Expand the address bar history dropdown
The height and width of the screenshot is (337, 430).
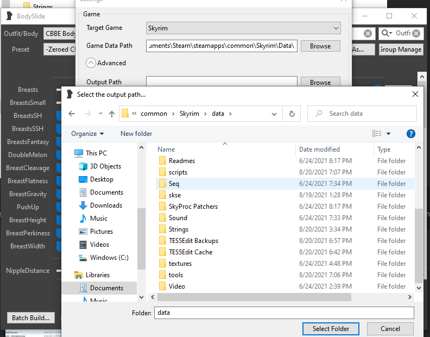click(274, 114)
